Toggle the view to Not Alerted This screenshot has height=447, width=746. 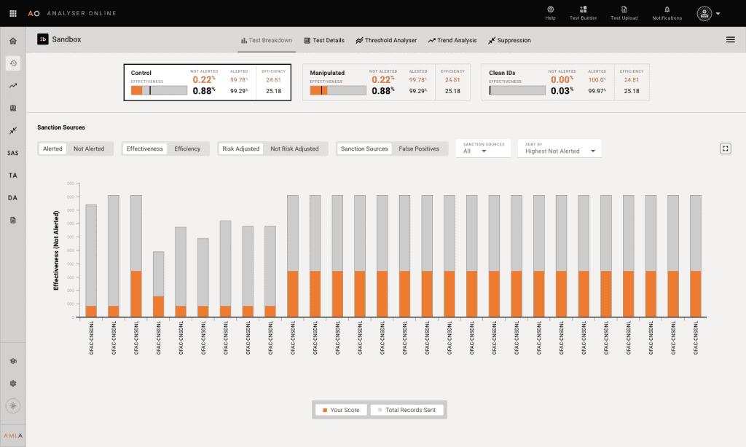89,149
